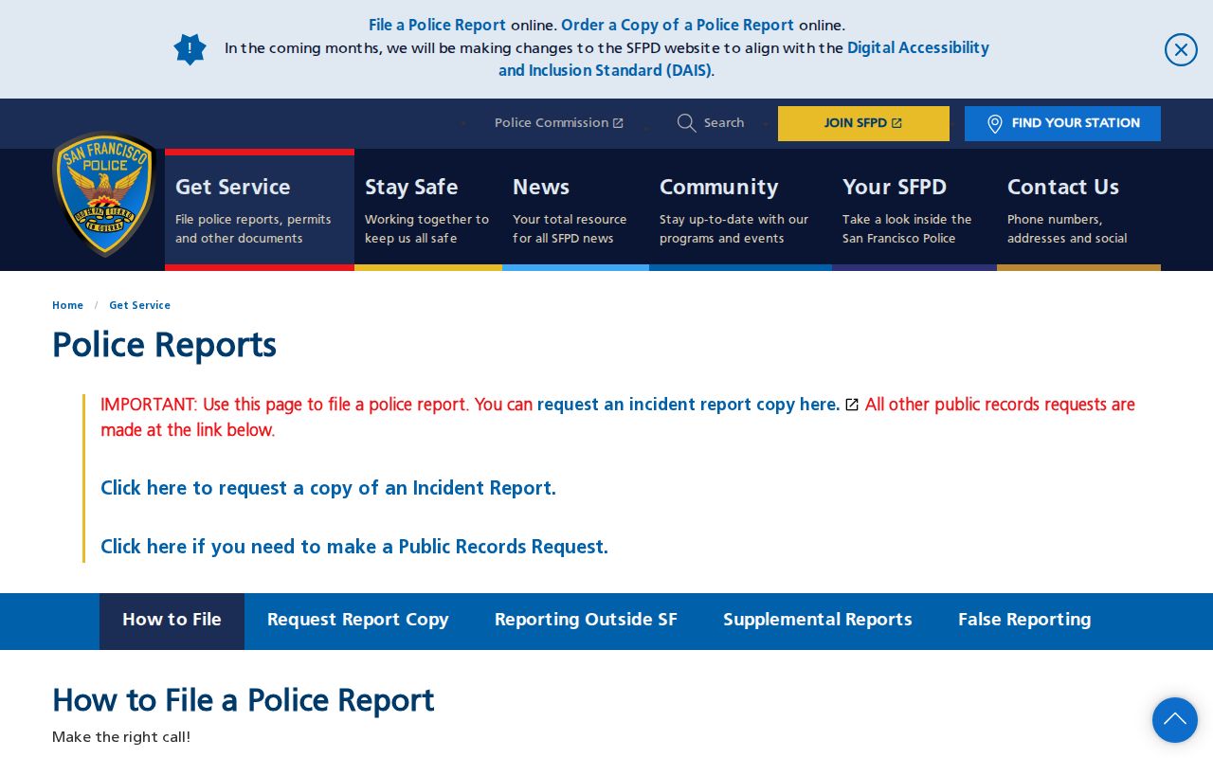Click the back-to-top arrow button
This screenshot has height=758, width=1213.
coord(1175,720)
